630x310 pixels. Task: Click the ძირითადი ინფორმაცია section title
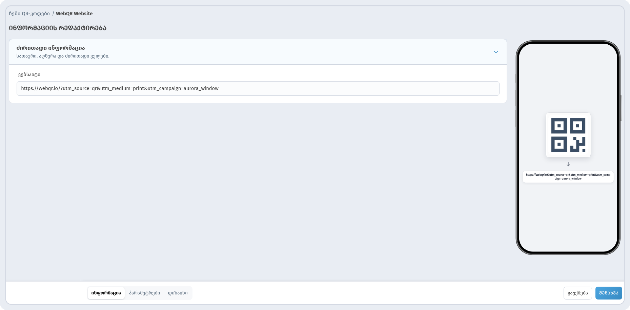(x=50, y=48)
